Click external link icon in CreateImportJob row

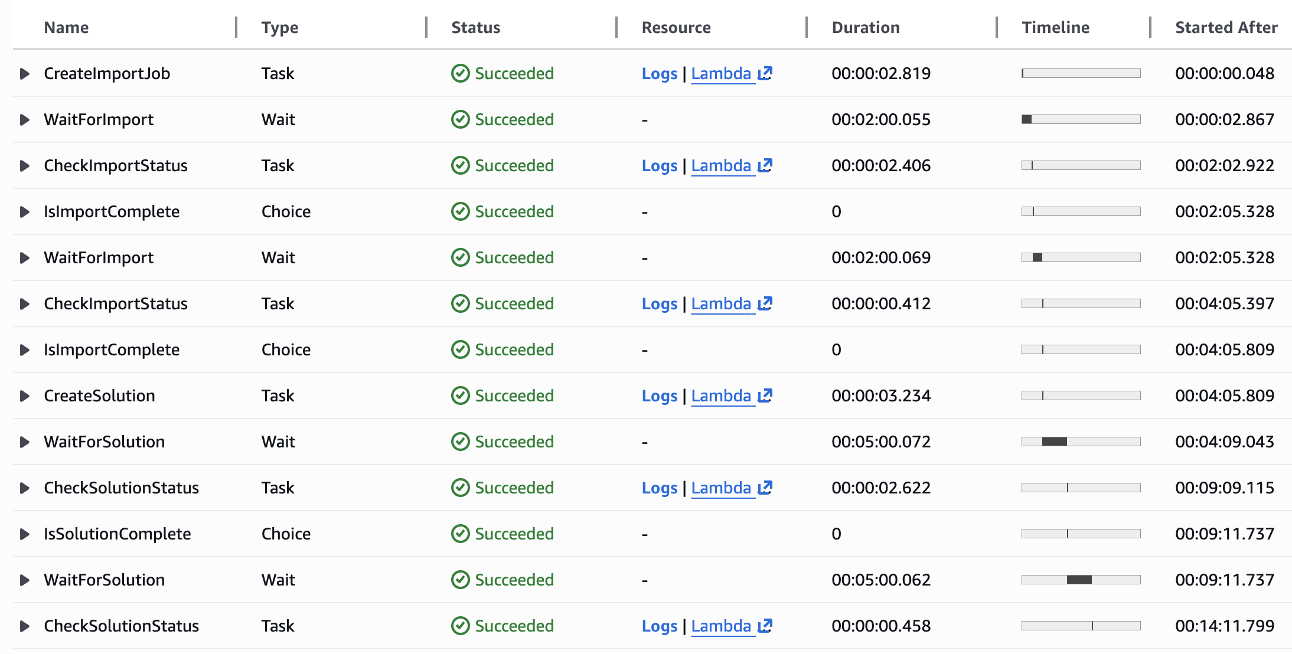[765, 73]
